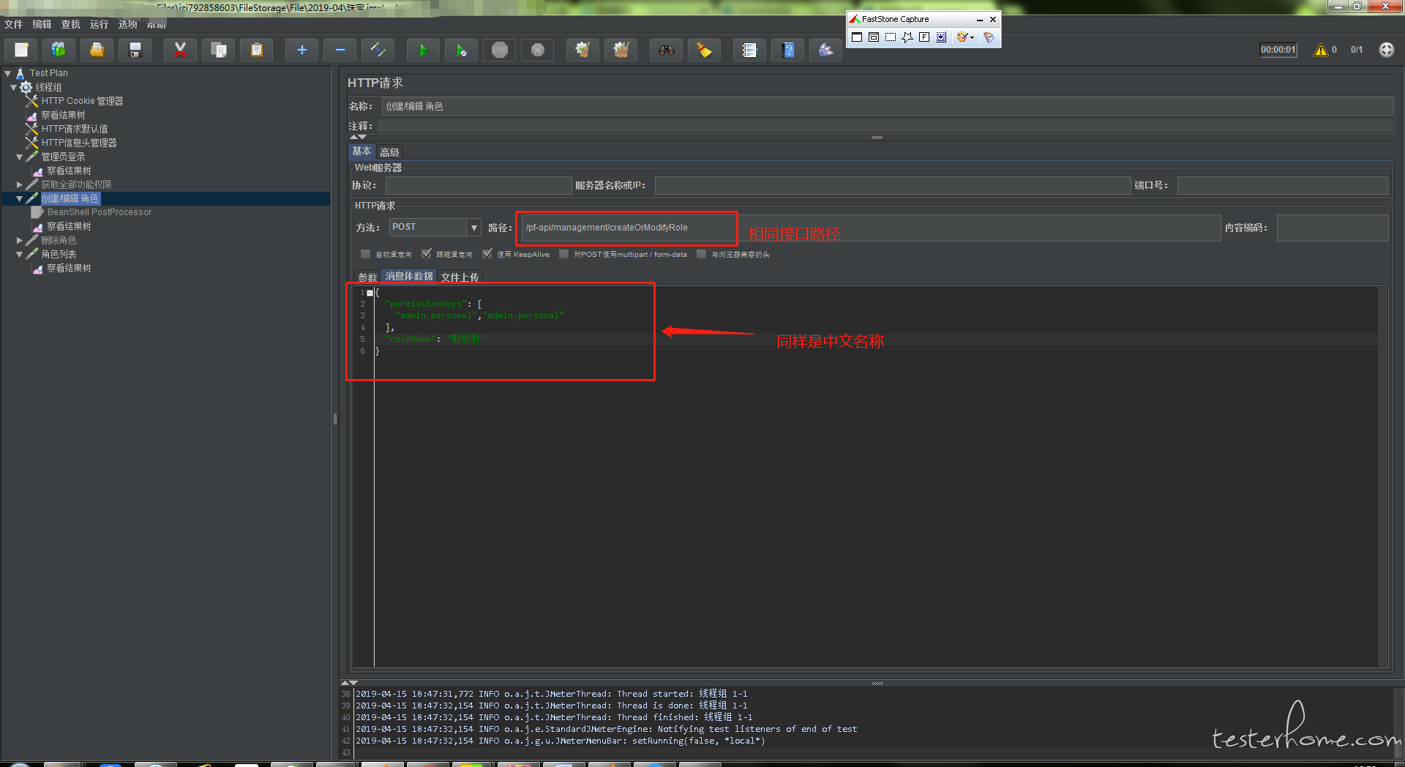
Task: Click the Clear All results icon
Action: 621,50
